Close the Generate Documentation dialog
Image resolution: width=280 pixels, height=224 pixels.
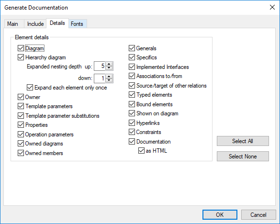tap(272, 7)
